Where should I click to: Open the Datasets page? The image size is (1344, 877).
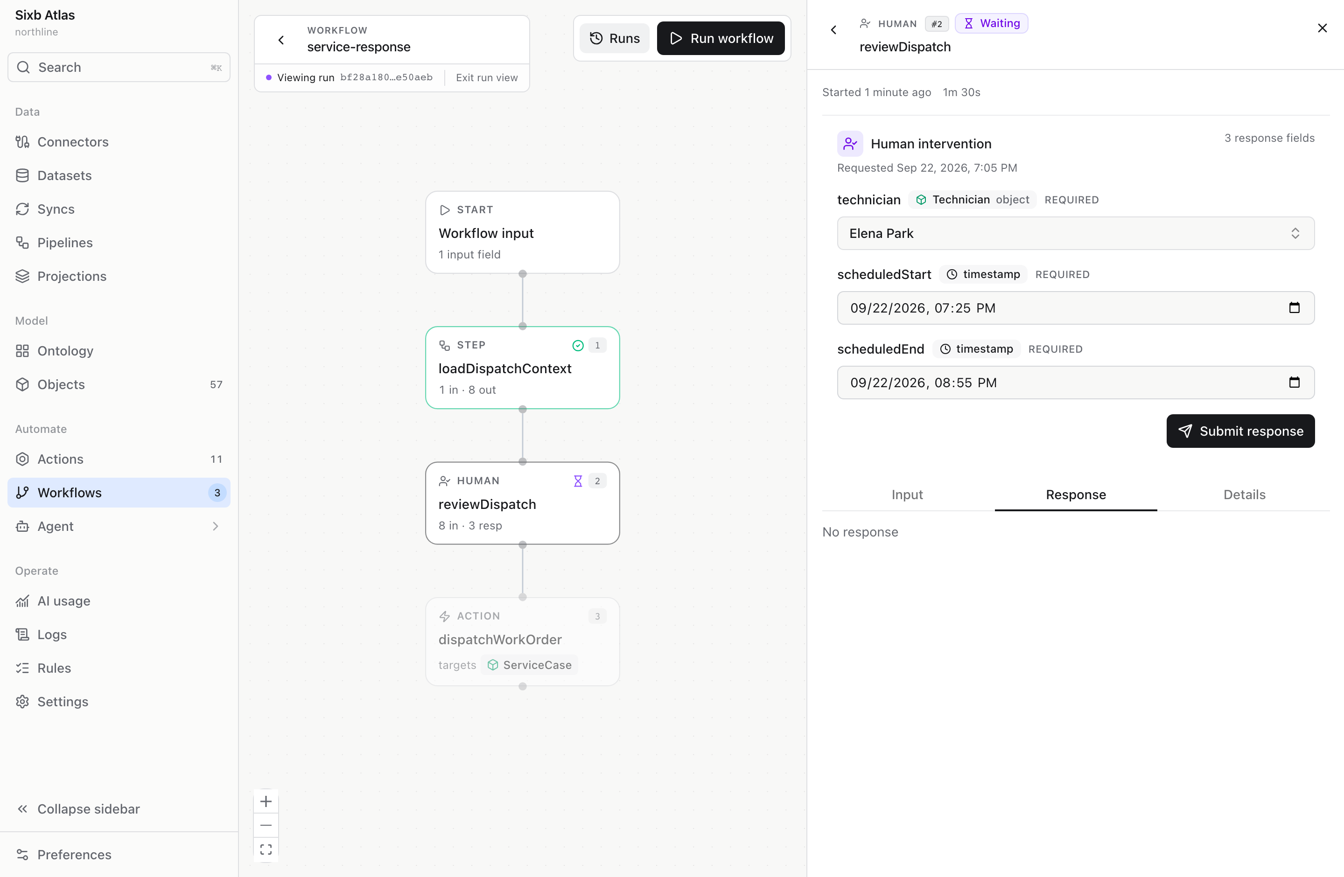click(119, 175)
